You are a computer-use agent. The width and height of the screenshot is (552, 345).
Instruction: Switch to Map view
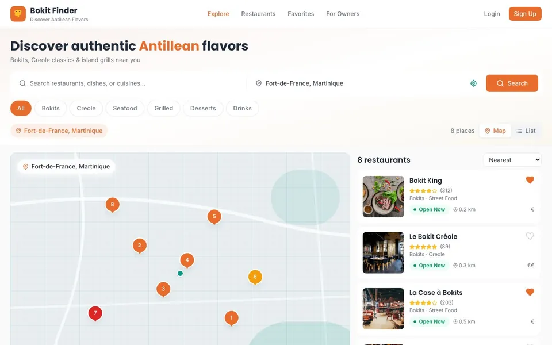click(495, 131)
